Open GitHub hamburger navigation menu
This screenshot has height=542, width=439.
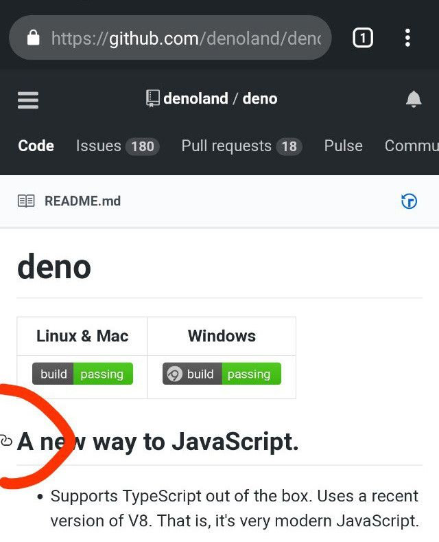28,100
